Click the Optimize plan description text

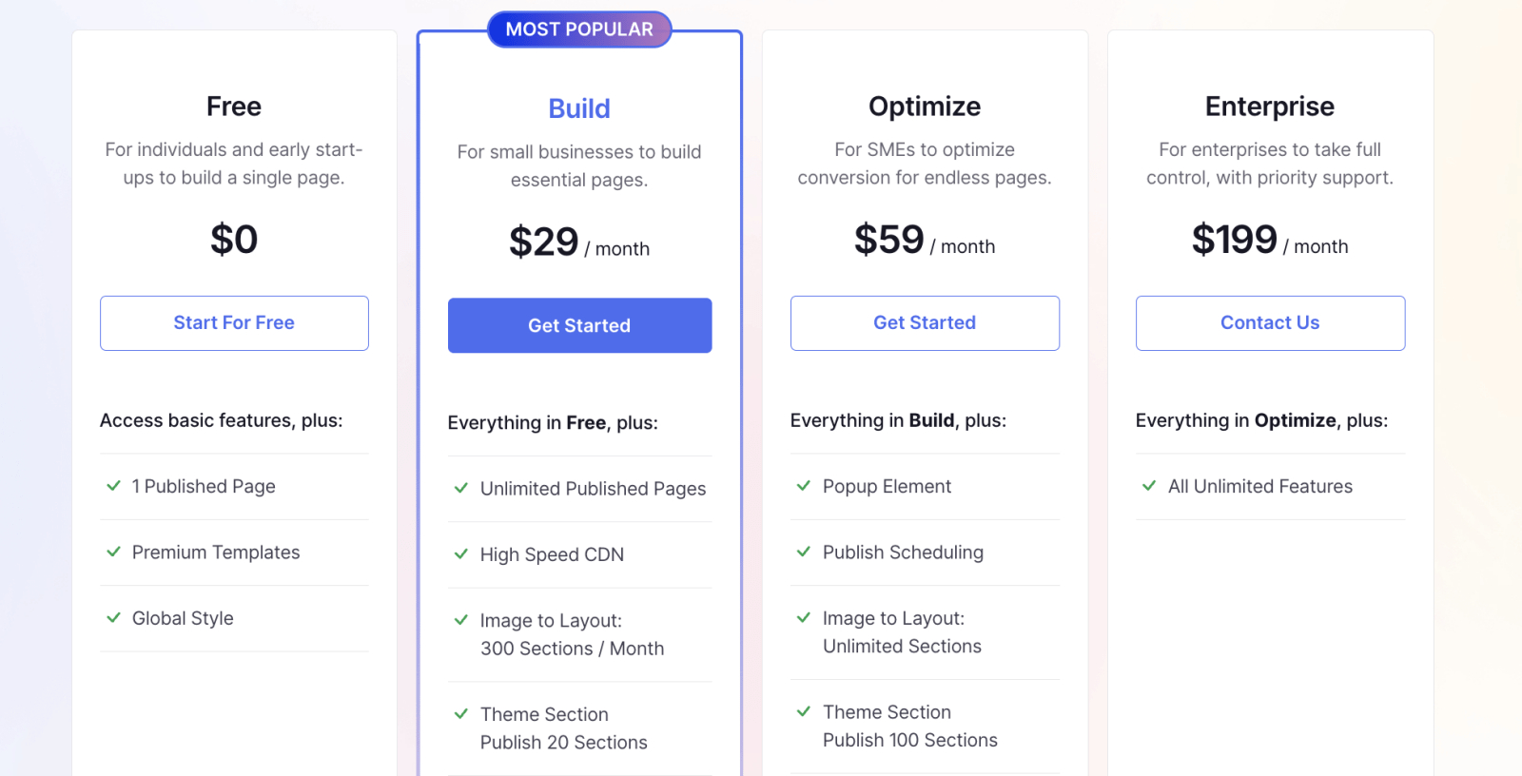click(x=924, y=163)
